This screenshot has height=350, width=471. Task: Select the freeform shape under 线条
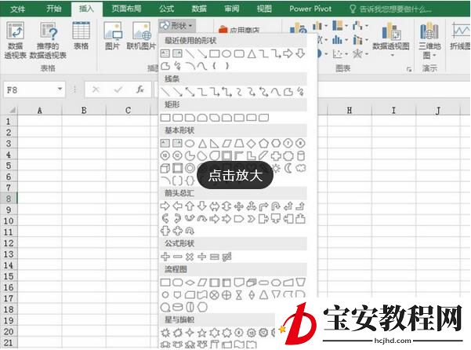pyautogui.click(x=288, y=92)
